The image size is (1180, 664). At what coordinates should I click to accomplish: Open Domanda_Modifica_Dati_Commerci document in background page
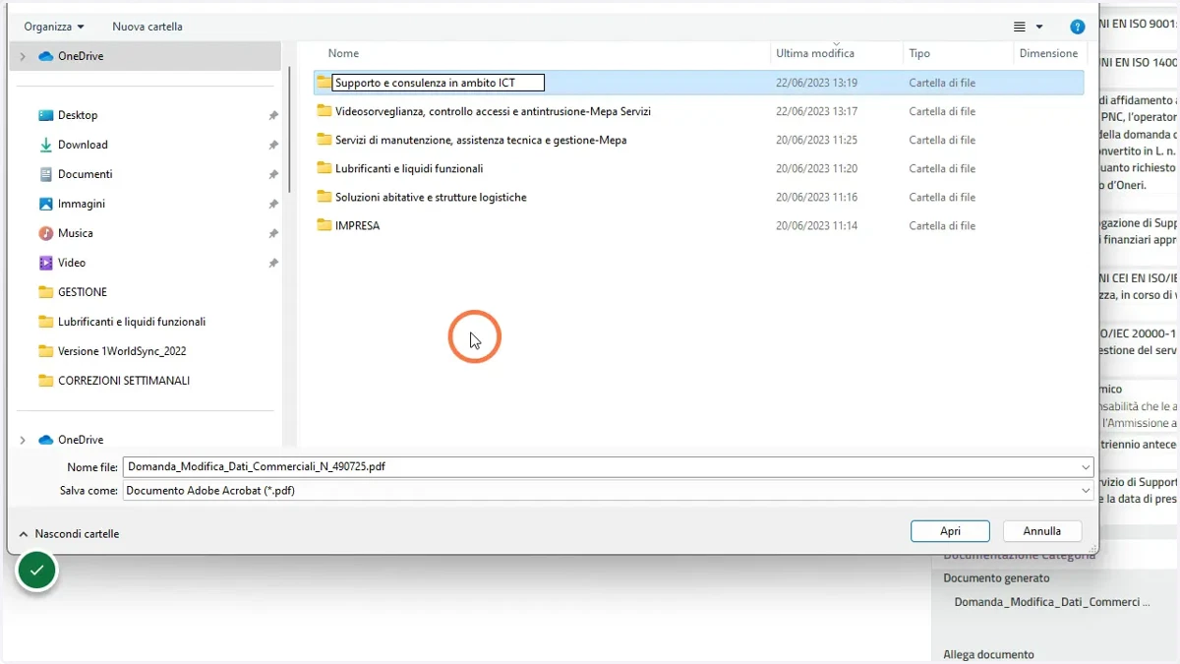(x=1051, y=602)
